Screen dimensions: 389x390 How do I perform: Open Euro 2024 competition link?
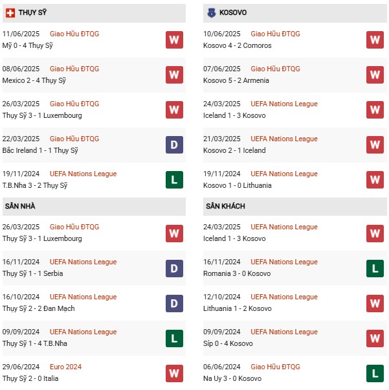(65, 367)
